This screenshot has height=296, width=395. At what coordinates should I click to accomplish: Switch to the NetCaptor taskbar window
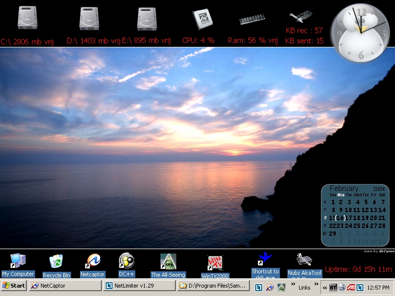(x=65, y=286)
